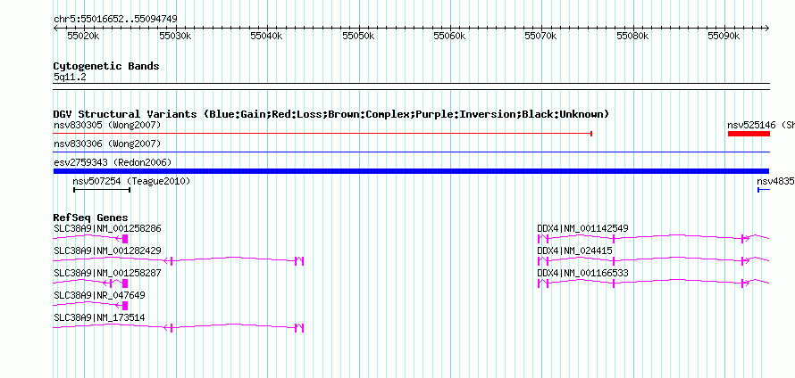Select the red nsv830305 loss line feature
Screen dimensions: 795x378
pos(322,134)
